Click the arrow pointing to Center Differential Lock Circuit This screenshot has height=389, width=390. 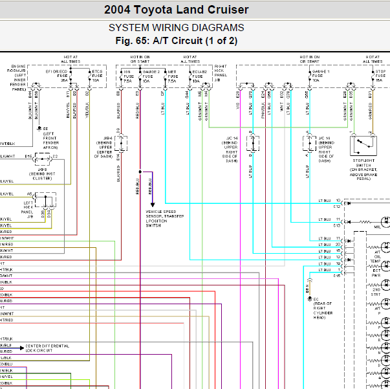click(21, 348)
